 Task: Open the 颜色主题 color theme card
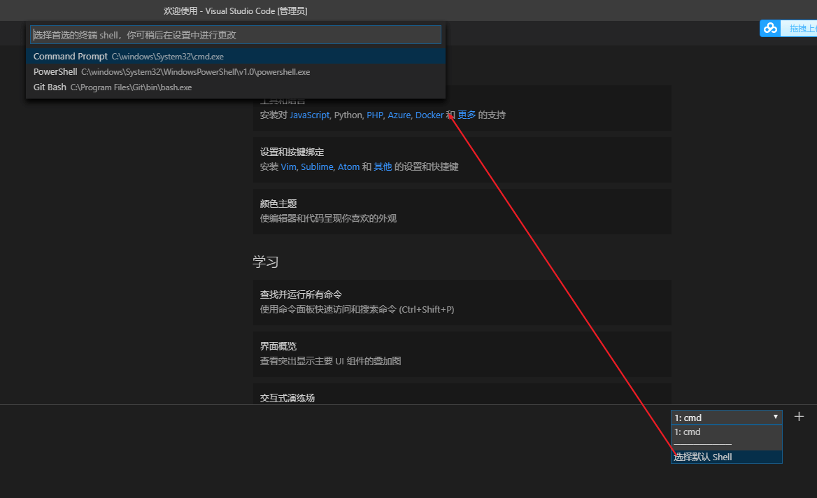[462, 211]
